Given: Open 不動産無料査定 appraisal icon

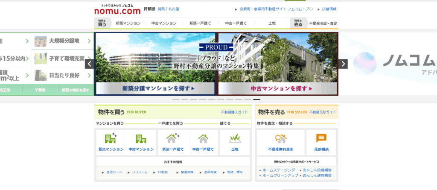Looking at the screenshot, I should click(x=280, y=138).
